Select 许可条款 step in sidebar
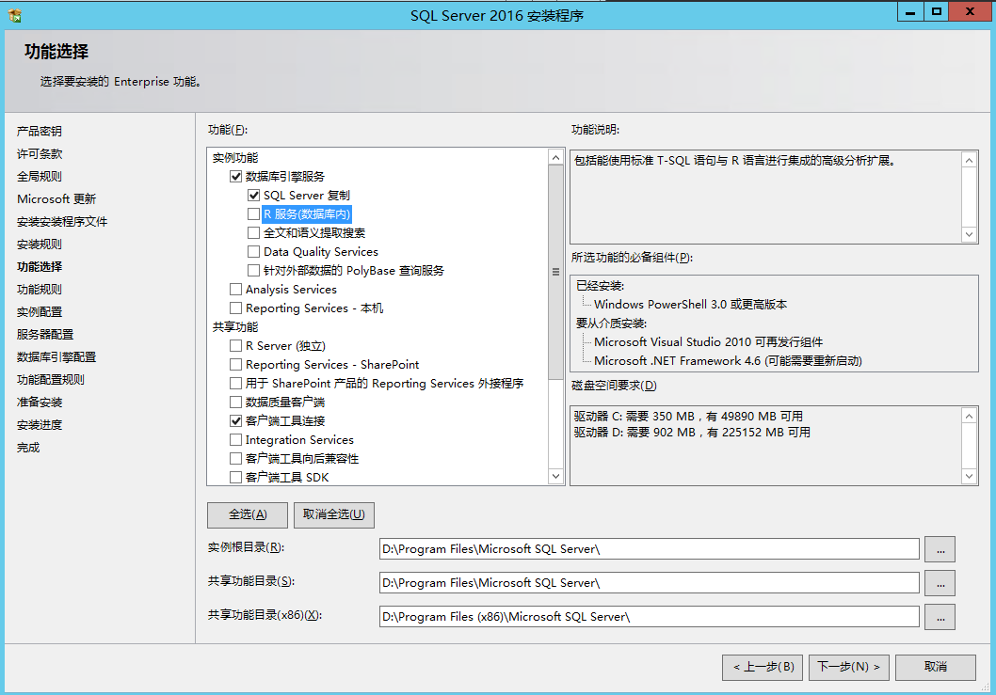 click(x=40, y=153)
